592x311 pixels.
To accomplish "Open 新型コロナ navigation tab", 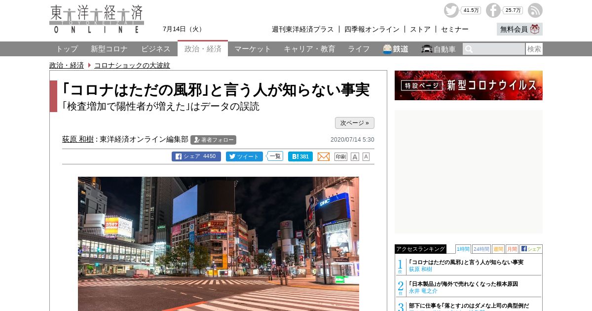I will 109,49.
